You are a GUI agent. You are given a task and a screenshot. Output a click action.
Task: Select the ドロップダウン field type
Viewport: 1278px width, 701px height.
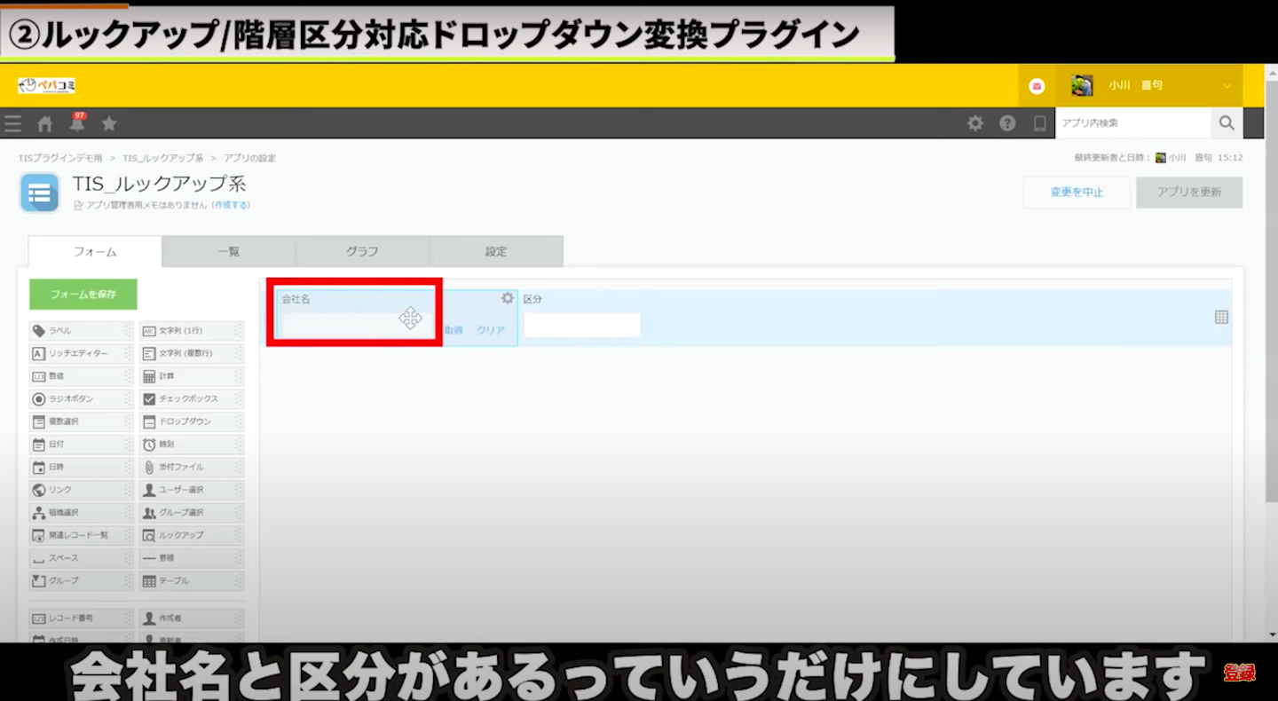pos(191,421)
